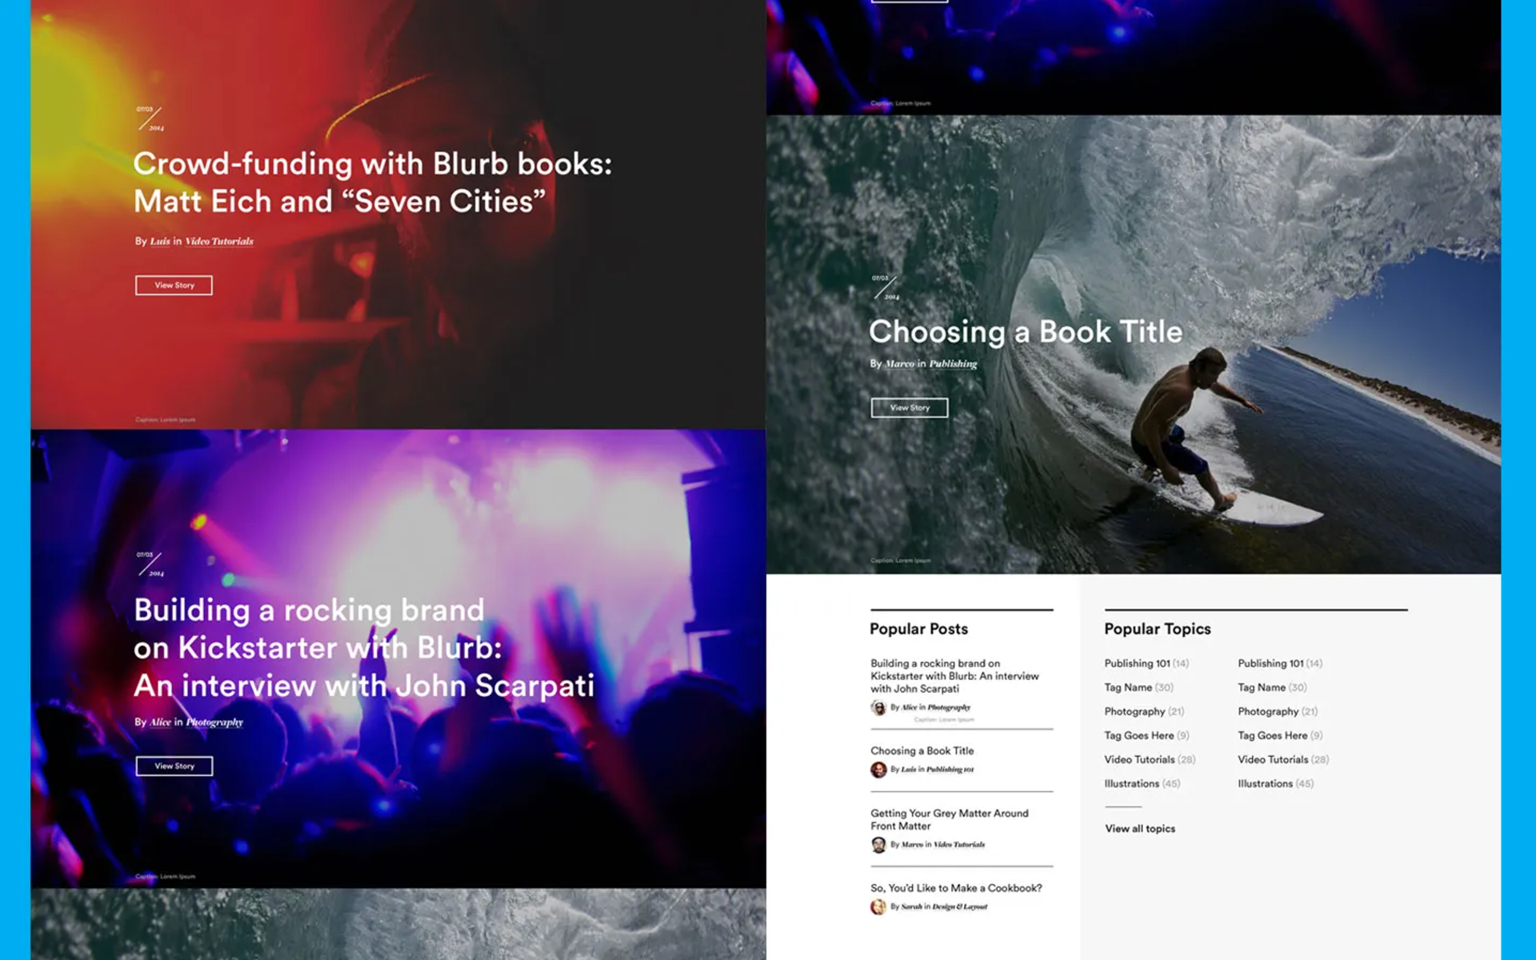1536x960 pixels.
Task: Select Publishing 101 (14) topic in second column
Action: (x=1280, y=663)
